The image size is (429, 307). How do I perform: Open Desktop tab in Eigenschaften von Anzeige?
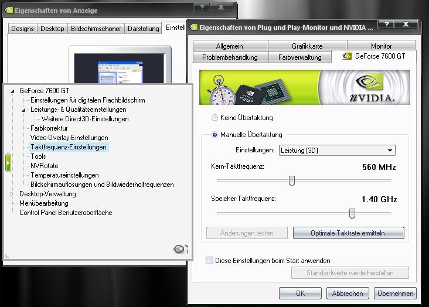click(52, 29)
